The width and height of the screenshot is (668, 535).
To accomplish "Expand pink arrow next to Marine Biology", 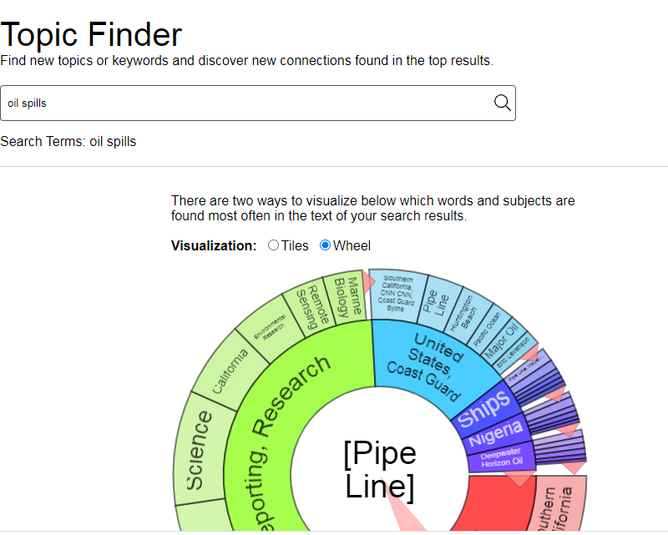I will (x=368, y=285).
